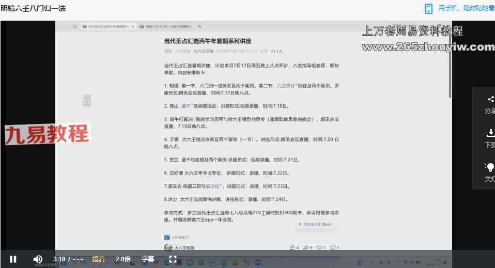
Task: Click the download (下载) icon
Action: (490, 133)
